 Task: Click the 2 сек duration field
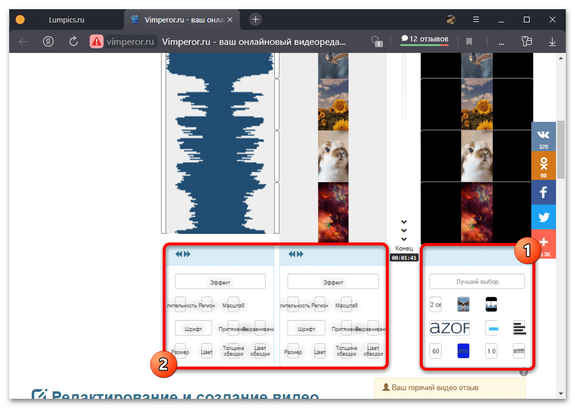click(436, 304)
